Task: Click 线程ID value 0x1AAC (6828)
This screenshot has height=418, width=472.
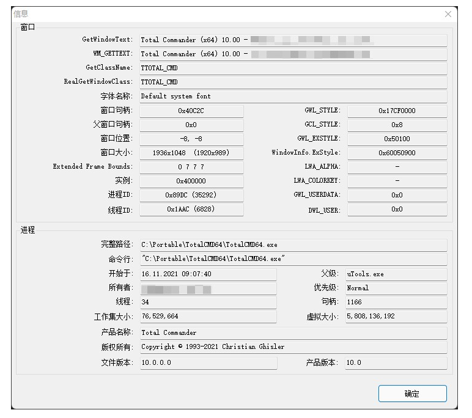Action: [191, 209]
